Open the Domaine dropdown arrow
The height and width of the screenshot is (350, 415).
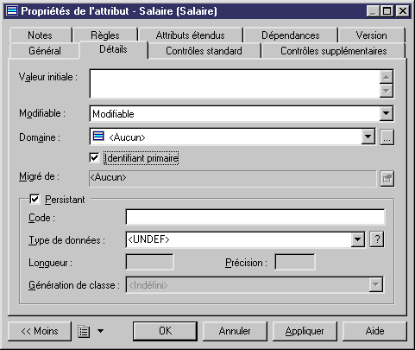pos(368,137)
